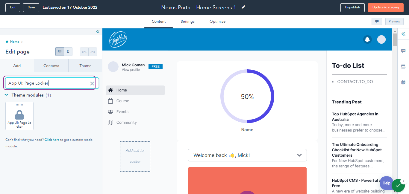This screenshot has width=409, height=194.
Task: Click Mick Goman profile avatar circle
Action: pyautogui.click(x=113, y=67)
